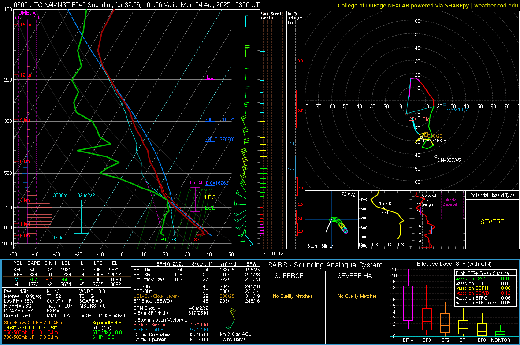Click the Theta-E v. Pres label
This screenshot has width=520, height=345.
[385, 208]
